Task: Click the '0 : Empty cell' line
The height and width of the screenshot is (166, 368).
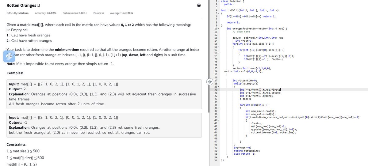Action: 17,30
